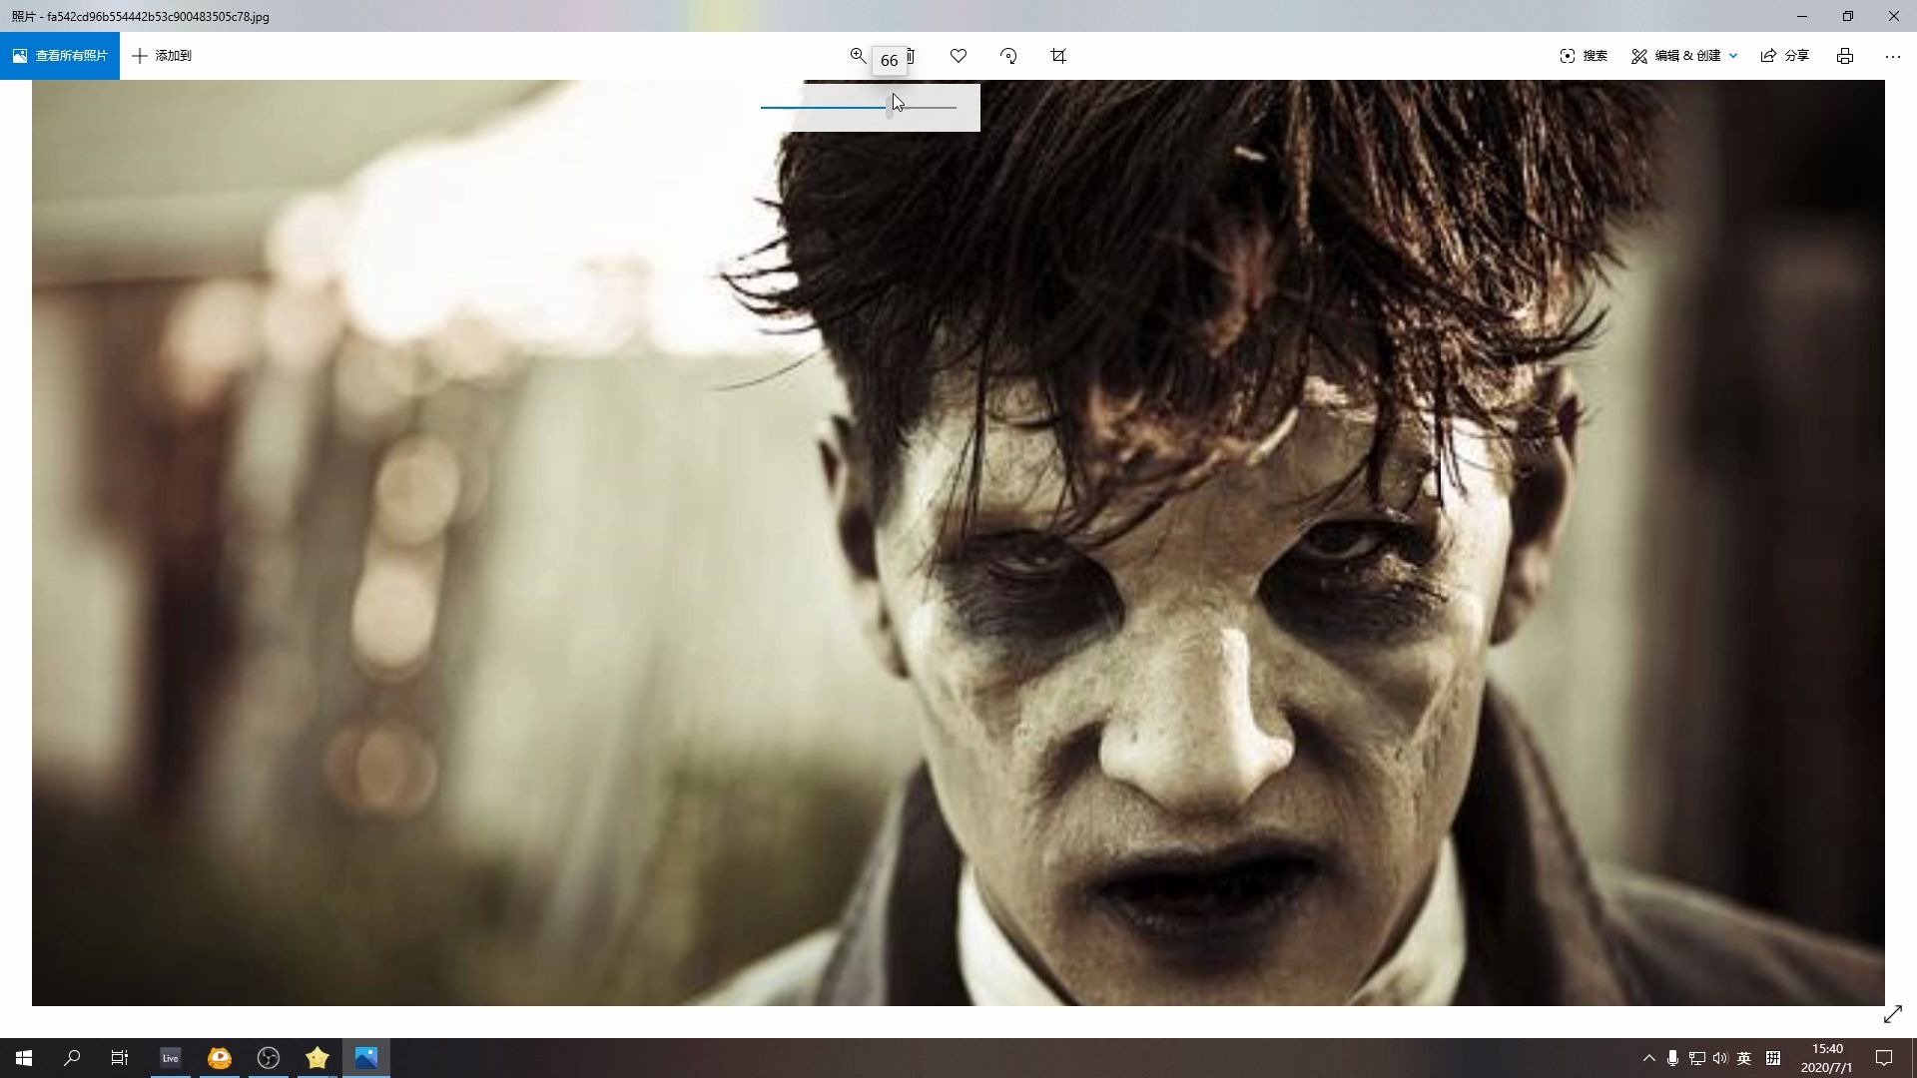This screenshot has width=1917, height=1078.
Task: Rotate the photo using rotate icon
Action: pos(1008,56)
